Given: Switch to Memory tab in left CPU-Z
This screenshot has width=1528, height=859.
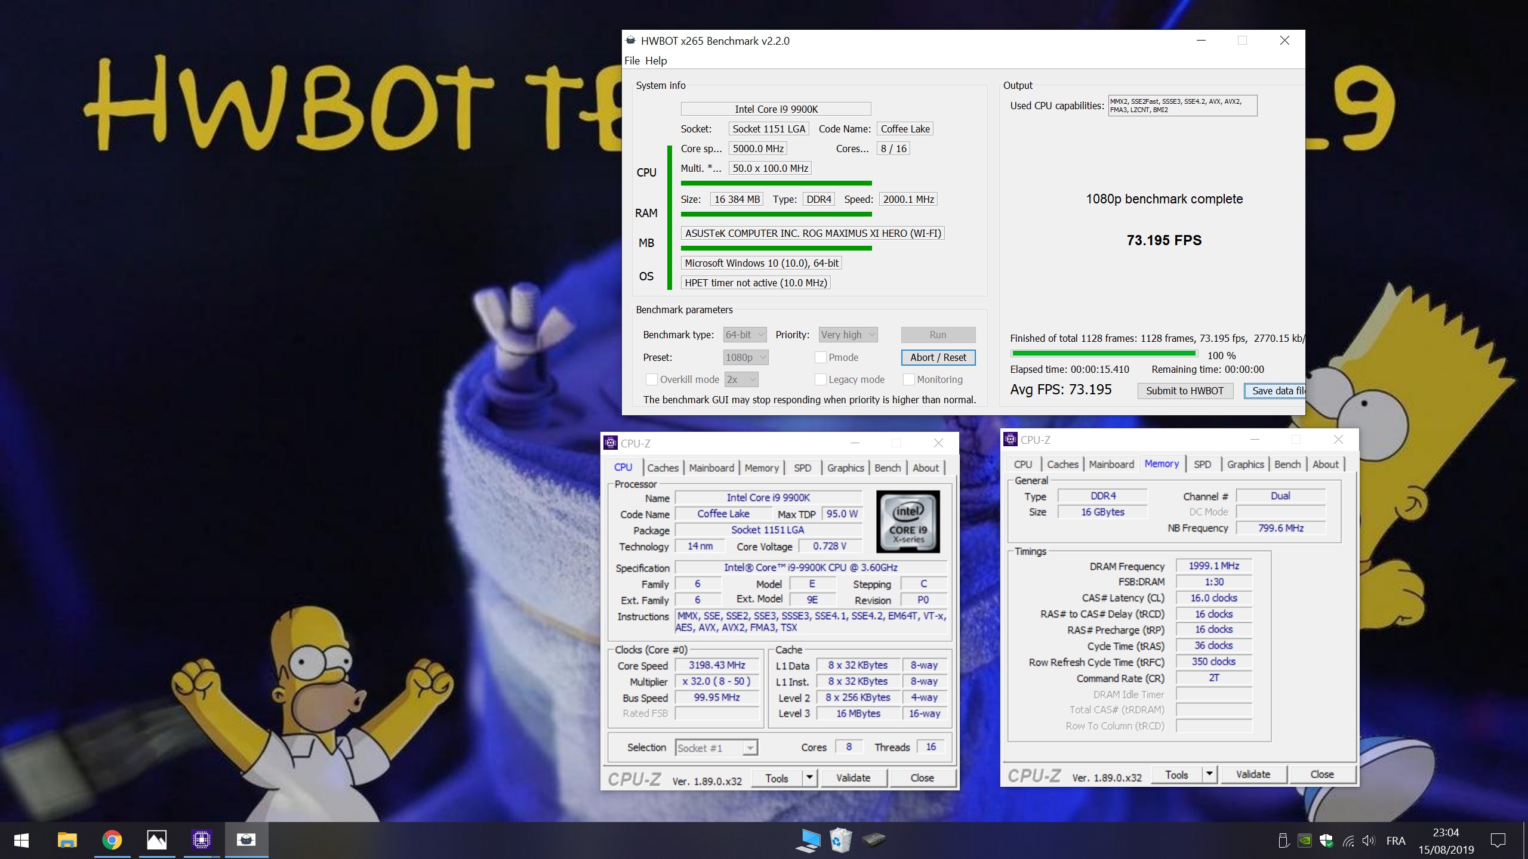Looking at the screenshot, I should pyautogui.click(x=762, y=468).
